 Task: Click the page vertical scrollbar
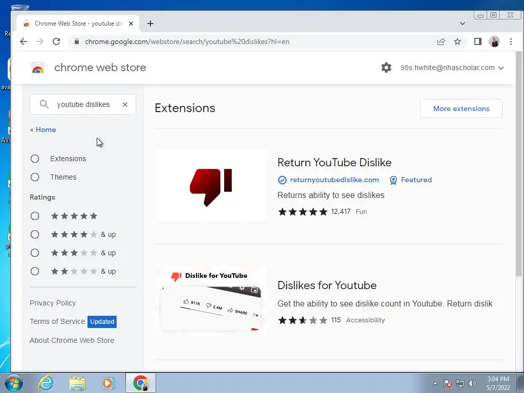point(518,164)
